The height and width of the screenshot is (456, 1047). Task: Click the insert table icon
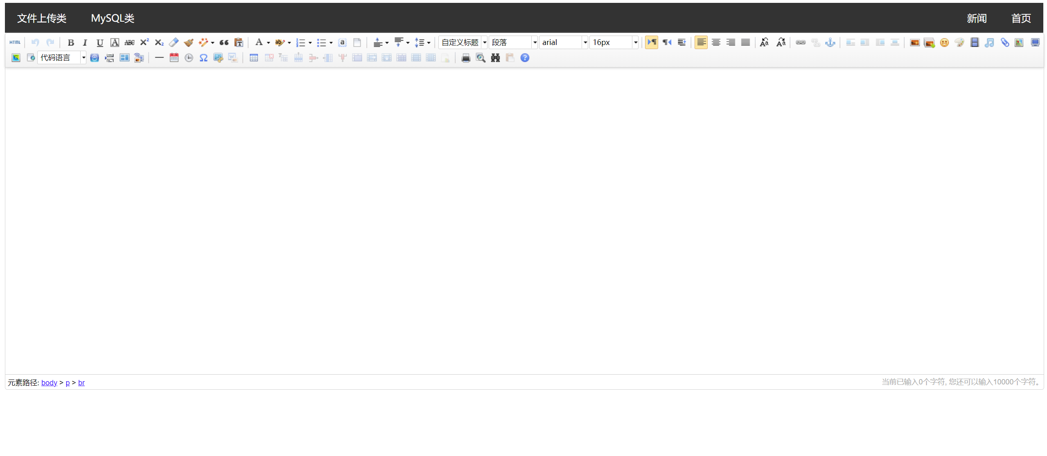click(254, 58)
